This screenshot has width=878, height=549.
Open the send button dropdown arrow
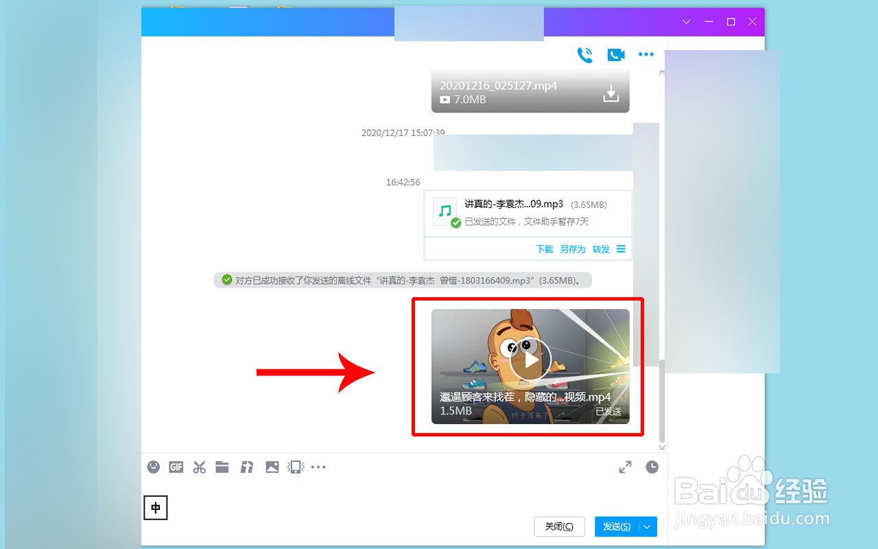(x=648, y=526)
